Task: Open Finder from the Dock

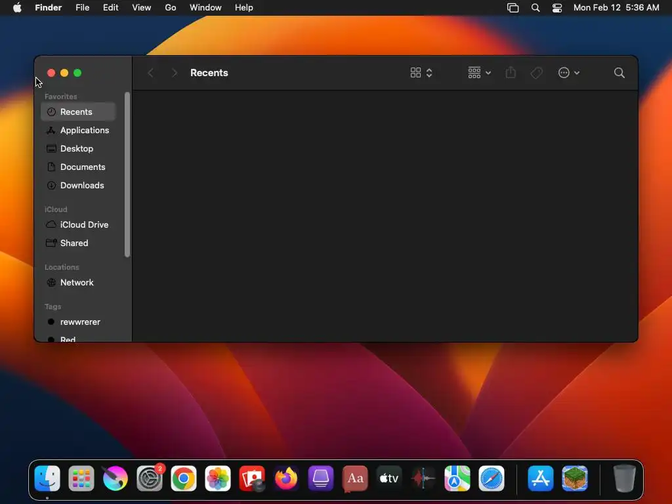Action: [x=47, y=478]
